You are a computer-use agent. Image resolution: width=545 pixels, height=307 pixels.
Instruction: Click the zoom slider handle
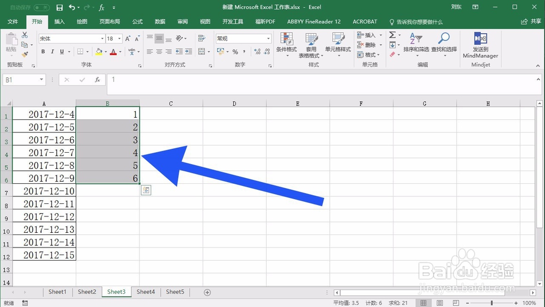(492, 303)
